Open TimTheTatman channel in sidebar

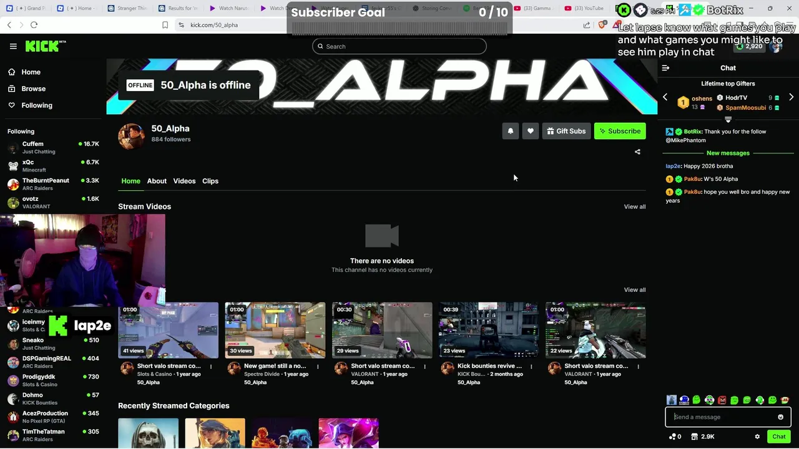pyautogui.click(x=53, y=435)
